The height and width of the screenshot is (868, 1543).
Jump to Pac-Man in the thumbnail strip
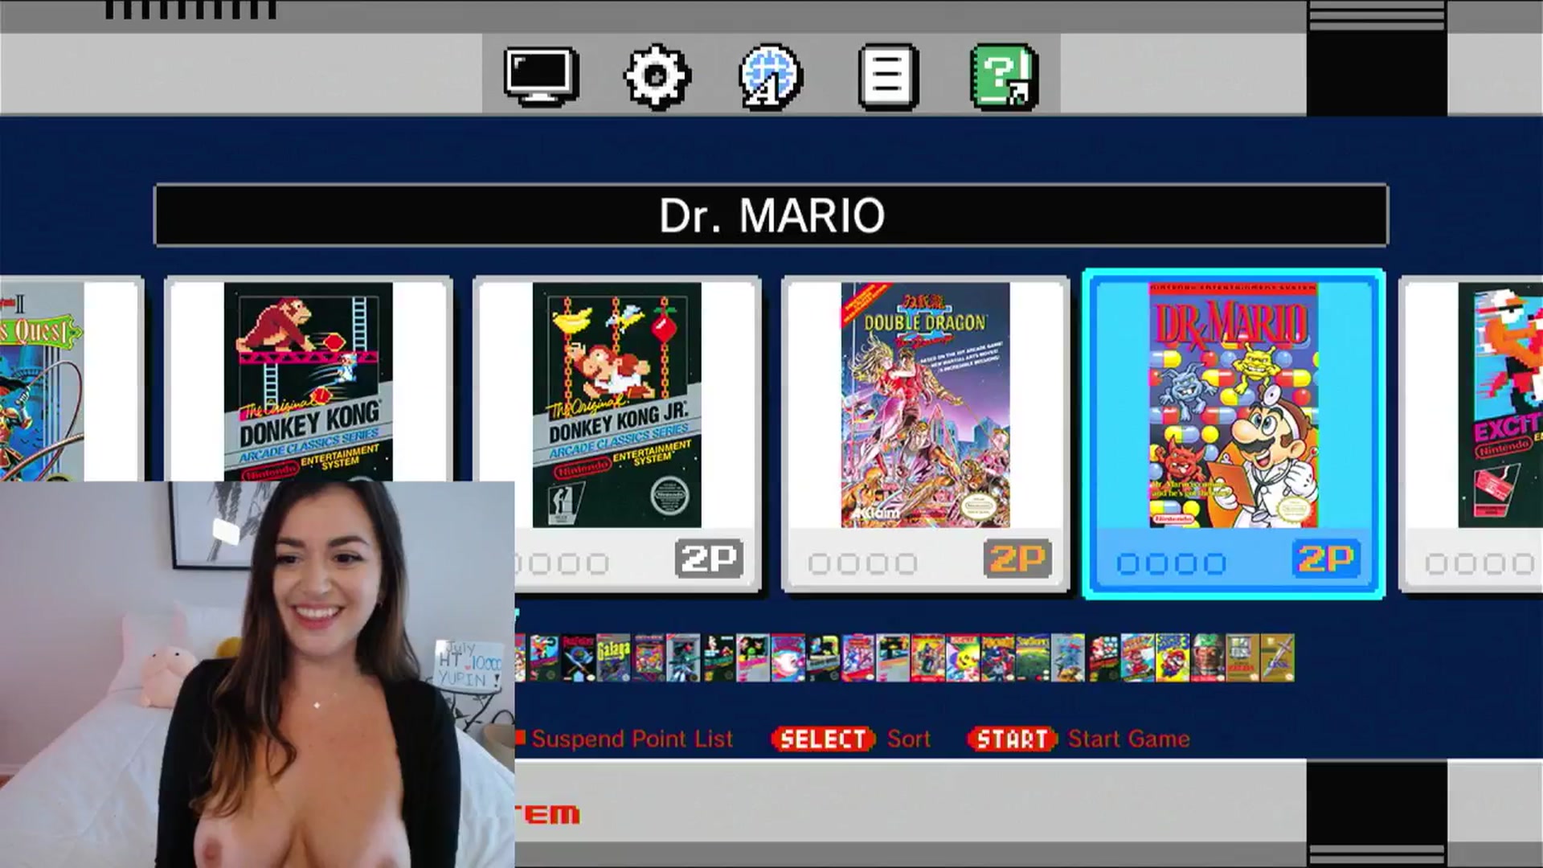click(964, 658)
